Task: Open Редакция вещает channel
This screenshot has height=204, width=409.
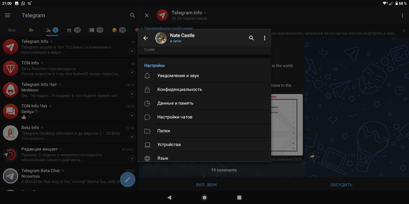Action: point(69,155)
